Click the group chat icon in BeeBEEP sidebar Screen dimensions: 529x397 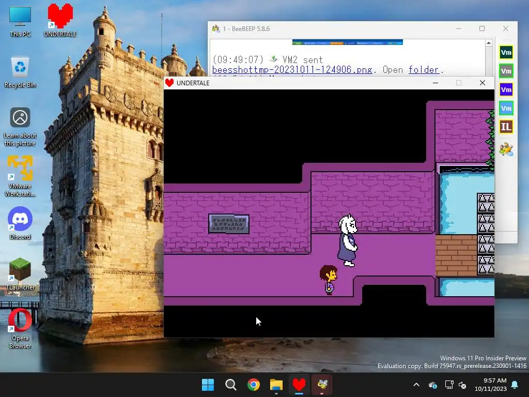click(506, 149)
